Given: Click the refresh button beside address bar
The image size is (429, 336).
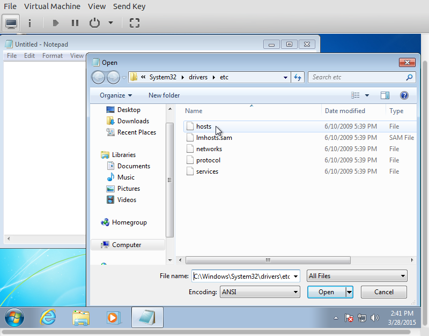Looking at the screenshot, I should pyautogui.click(x=298, y=77).
